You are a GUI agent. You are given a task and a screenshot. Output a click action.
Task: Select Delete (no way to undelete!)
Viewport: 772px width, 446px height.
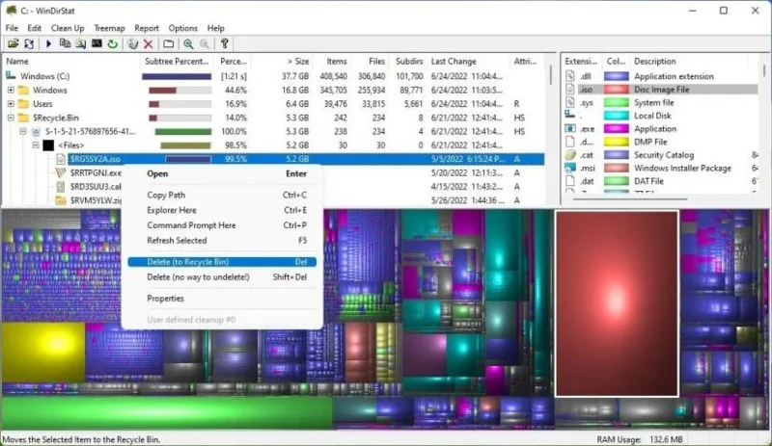222,276
